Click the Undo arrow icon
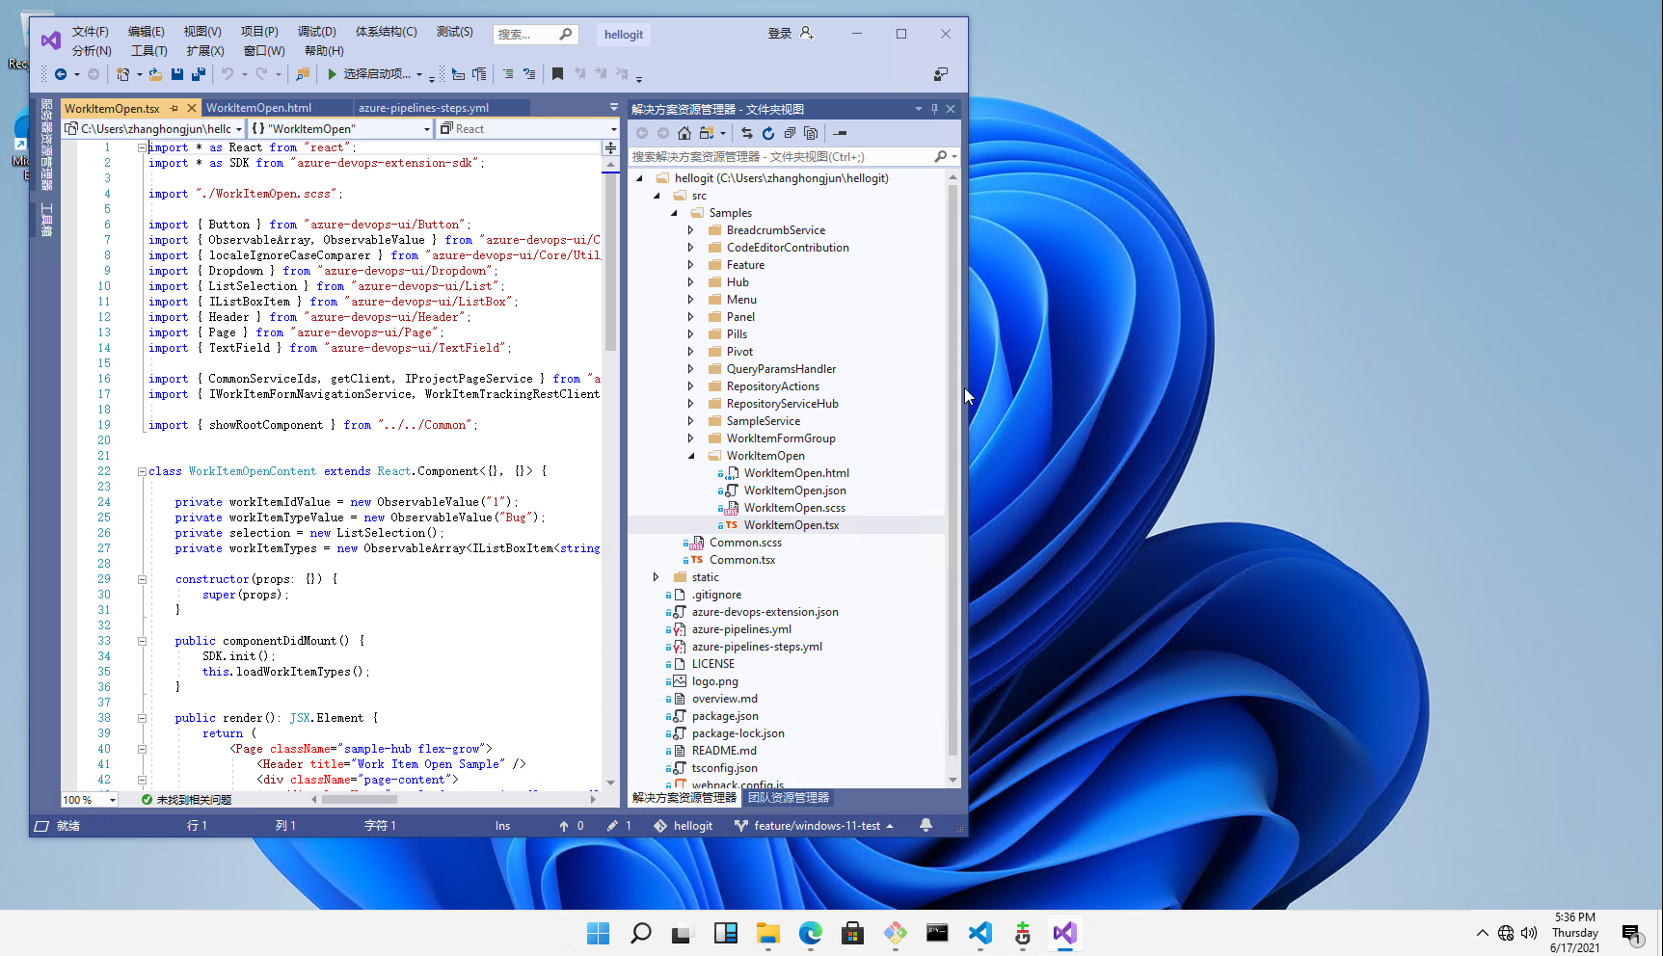This screenshot has height=956, width=1663. 227,74
